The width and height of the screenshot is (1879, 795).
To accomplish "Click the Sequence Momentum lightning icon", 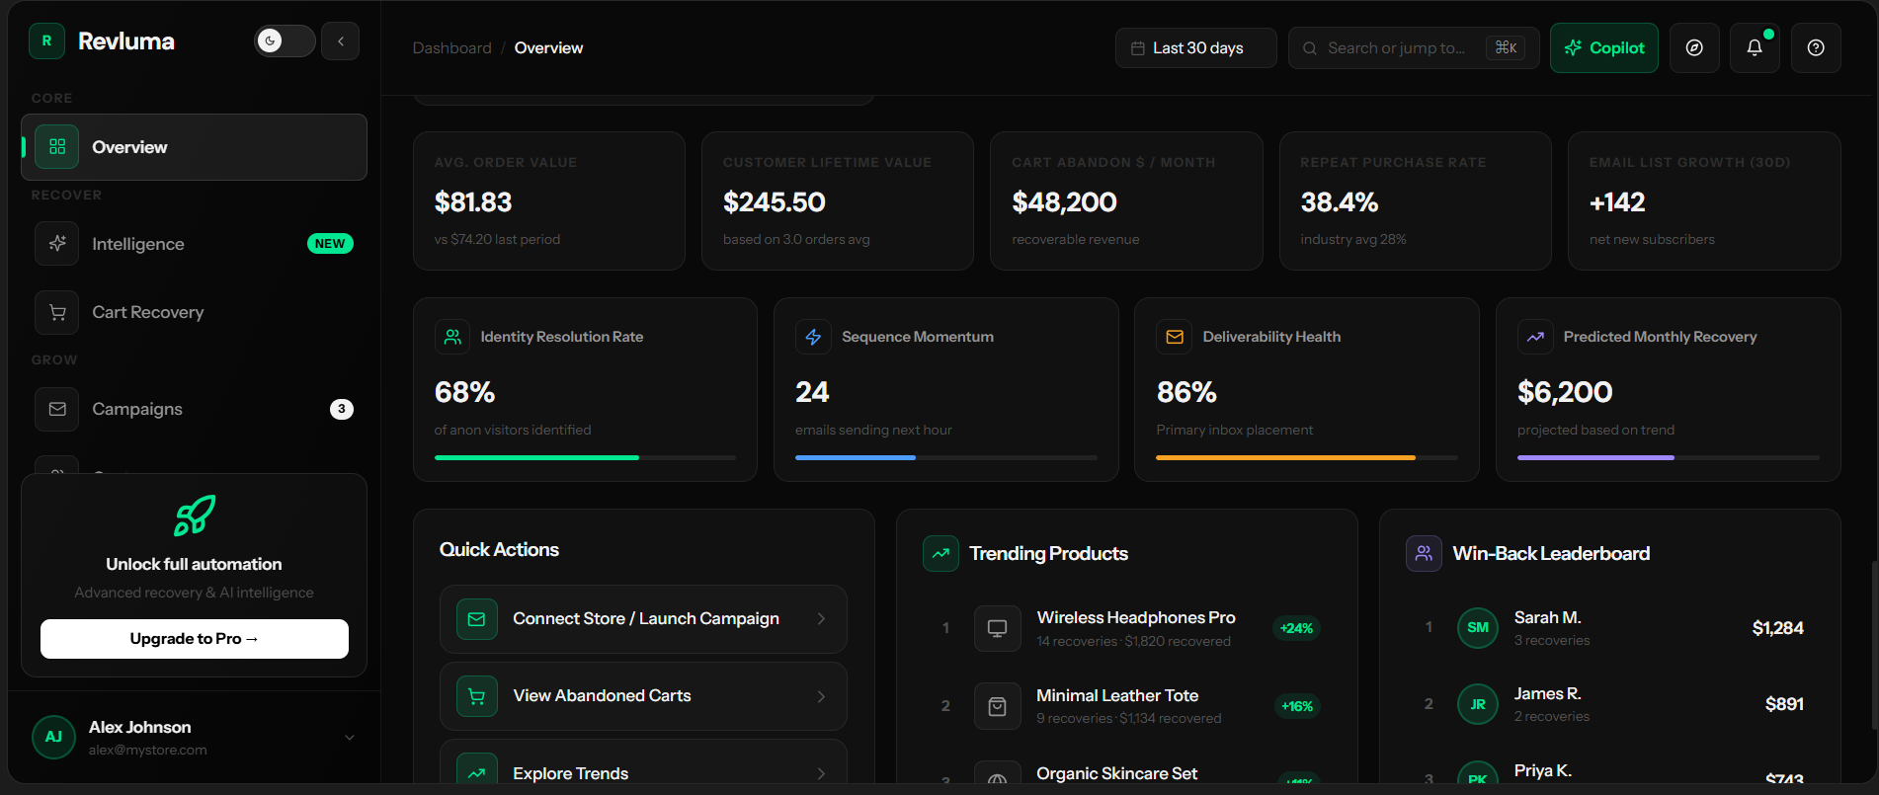I will [x=813, y=337].
